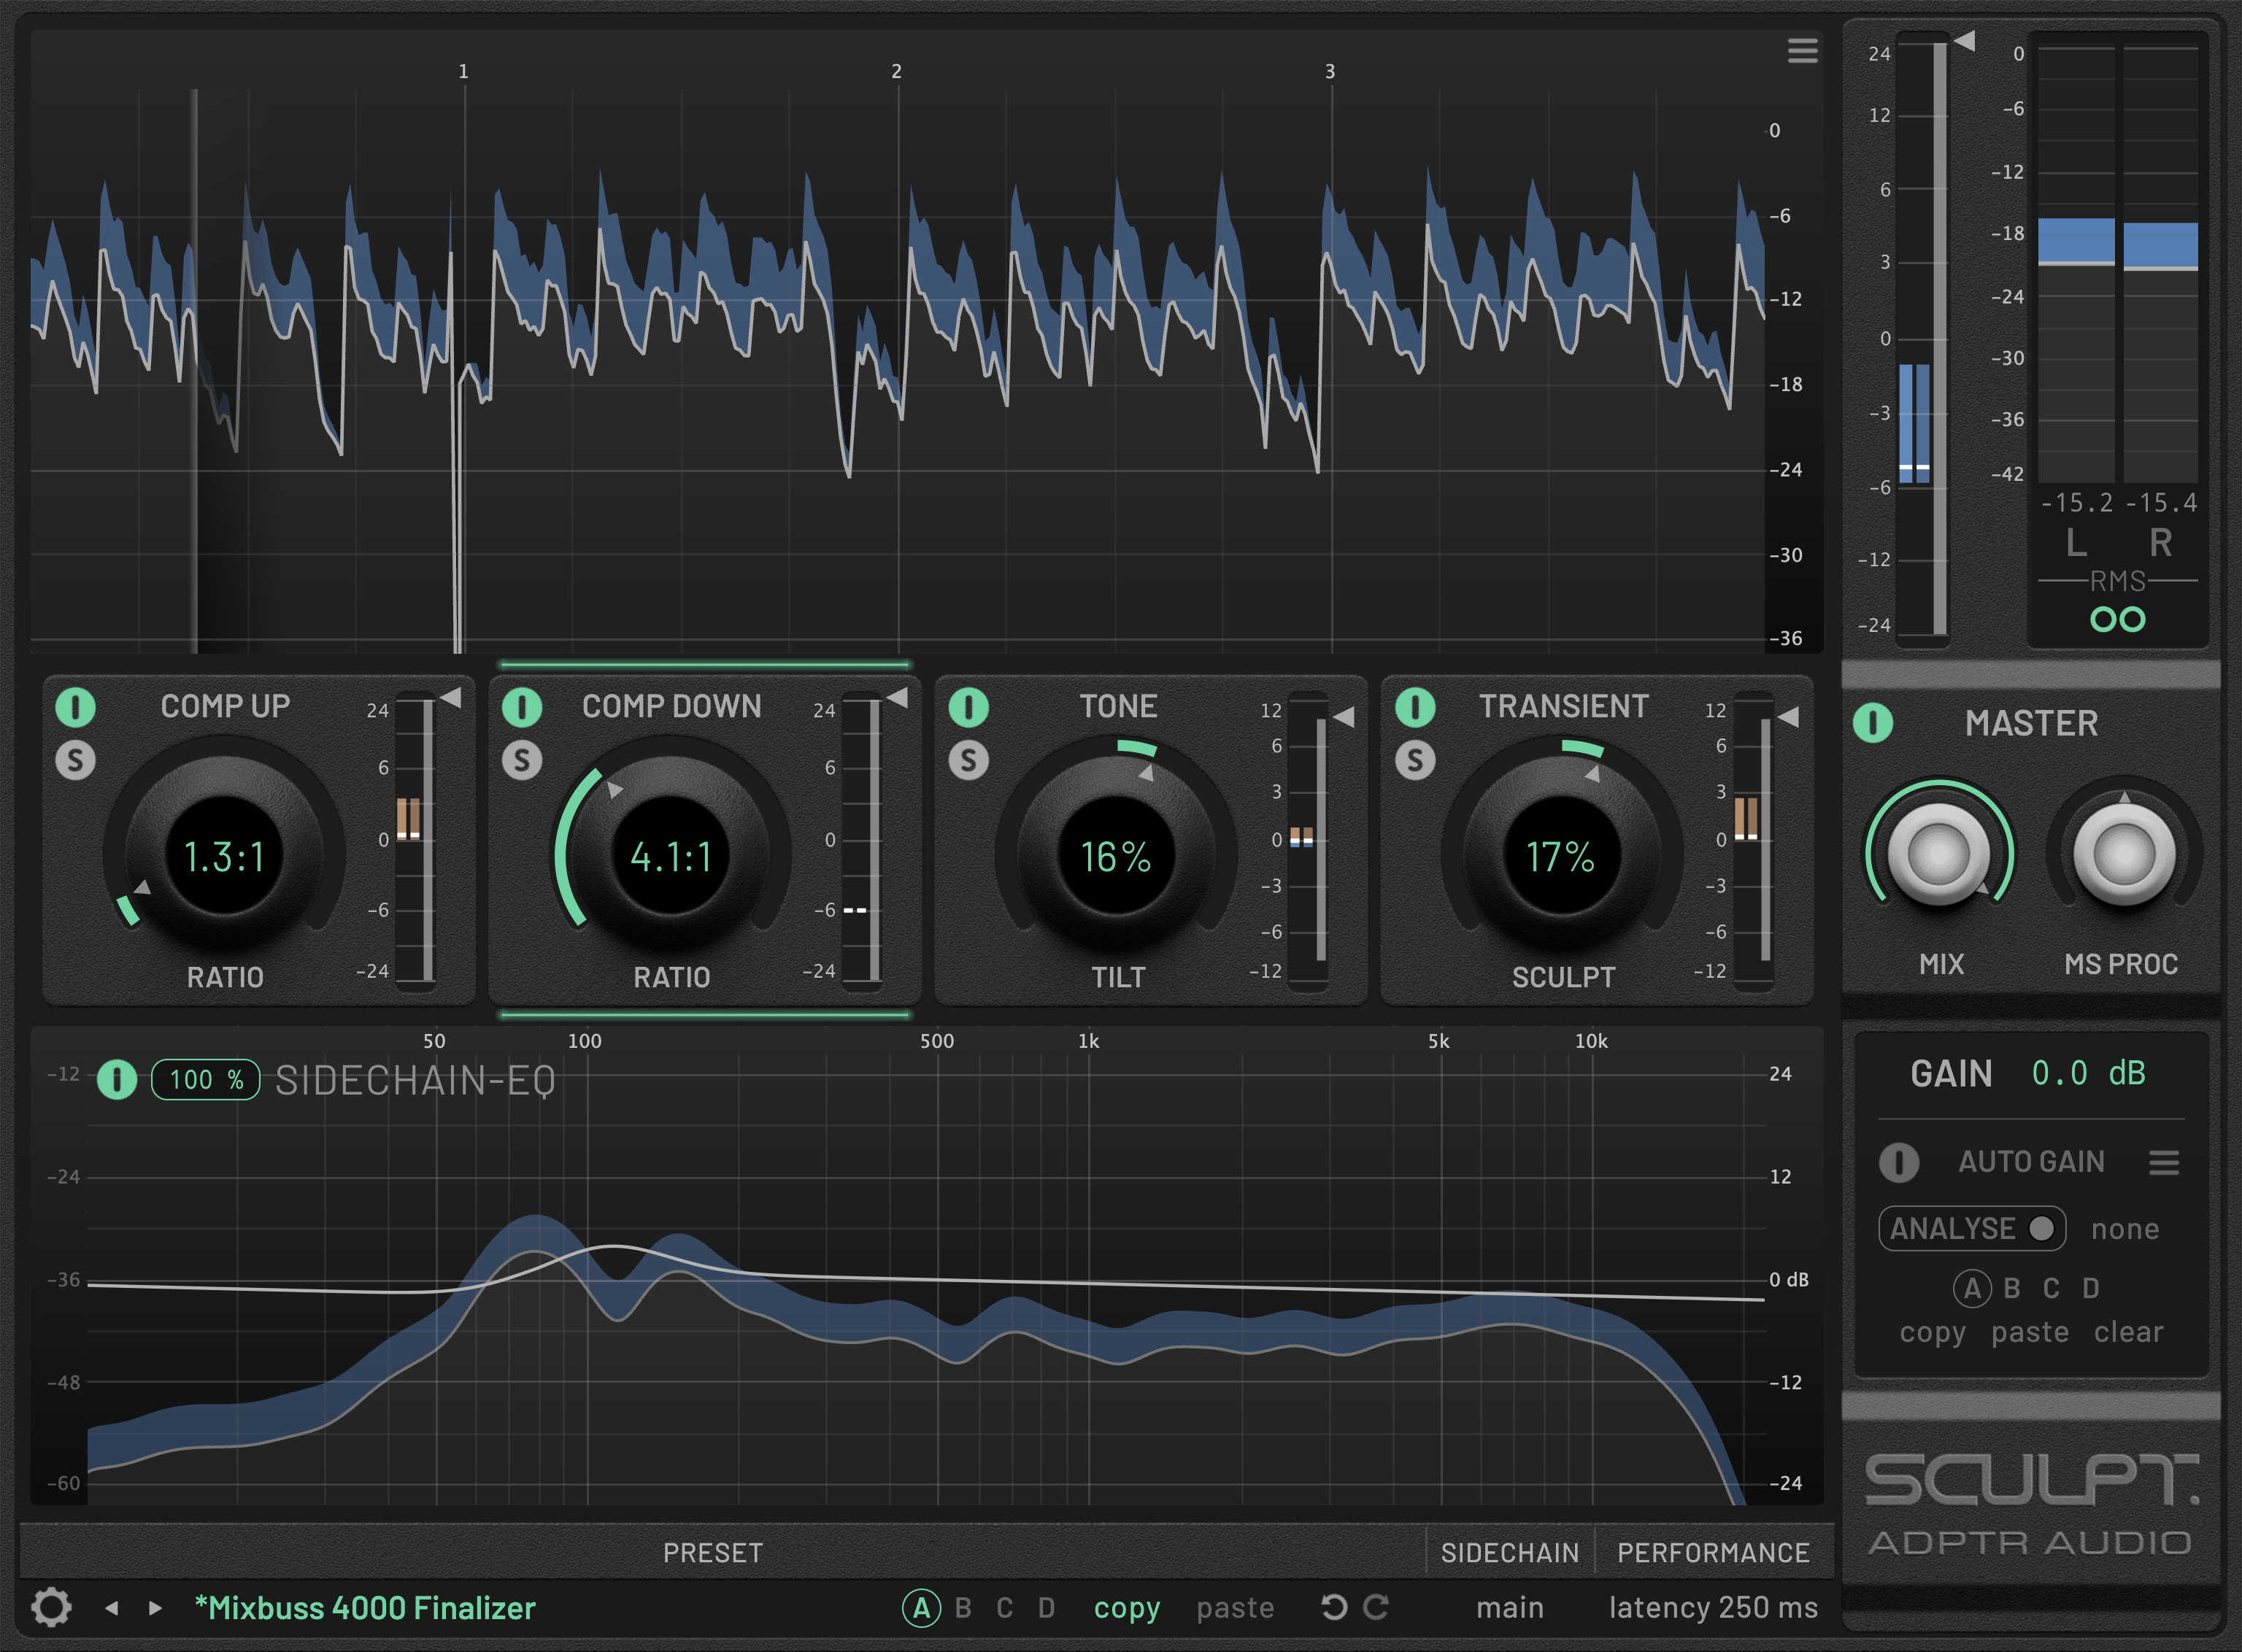Click the redo arrow in the bottom bar
This screenshot has width=2242, height=1652.
1377,1608
